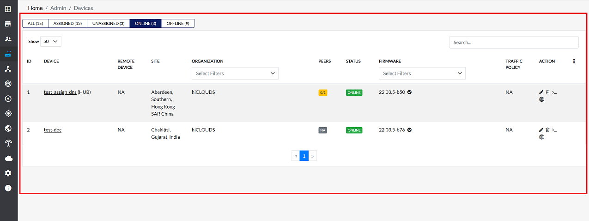Screen dimensions: 589x221
Task: Click the ID column header
Action: 29,61
